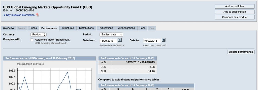The height and width of the screenshot is (90, 258).
Task: Click the performance line chart
Action: pos(54,79)
